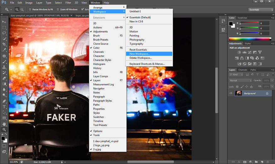Select the Eyedropper tool

[4, 50]
